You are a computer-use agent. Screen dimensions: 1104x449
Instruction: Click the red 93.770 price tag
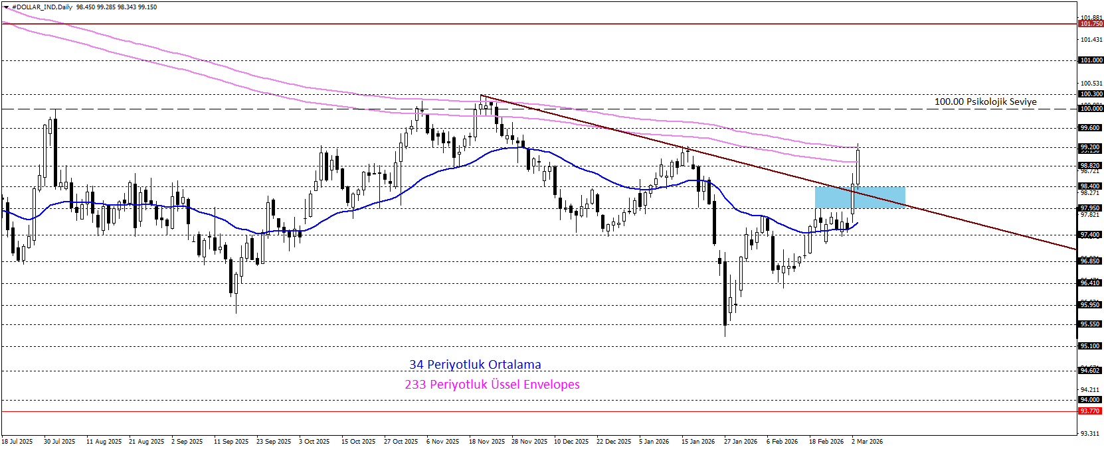[1091, 411]
